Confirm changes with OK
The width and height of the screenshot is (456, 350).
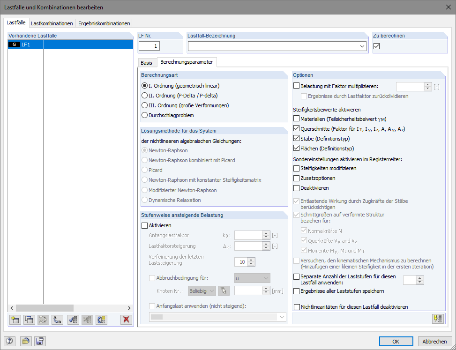pos(396,341)
